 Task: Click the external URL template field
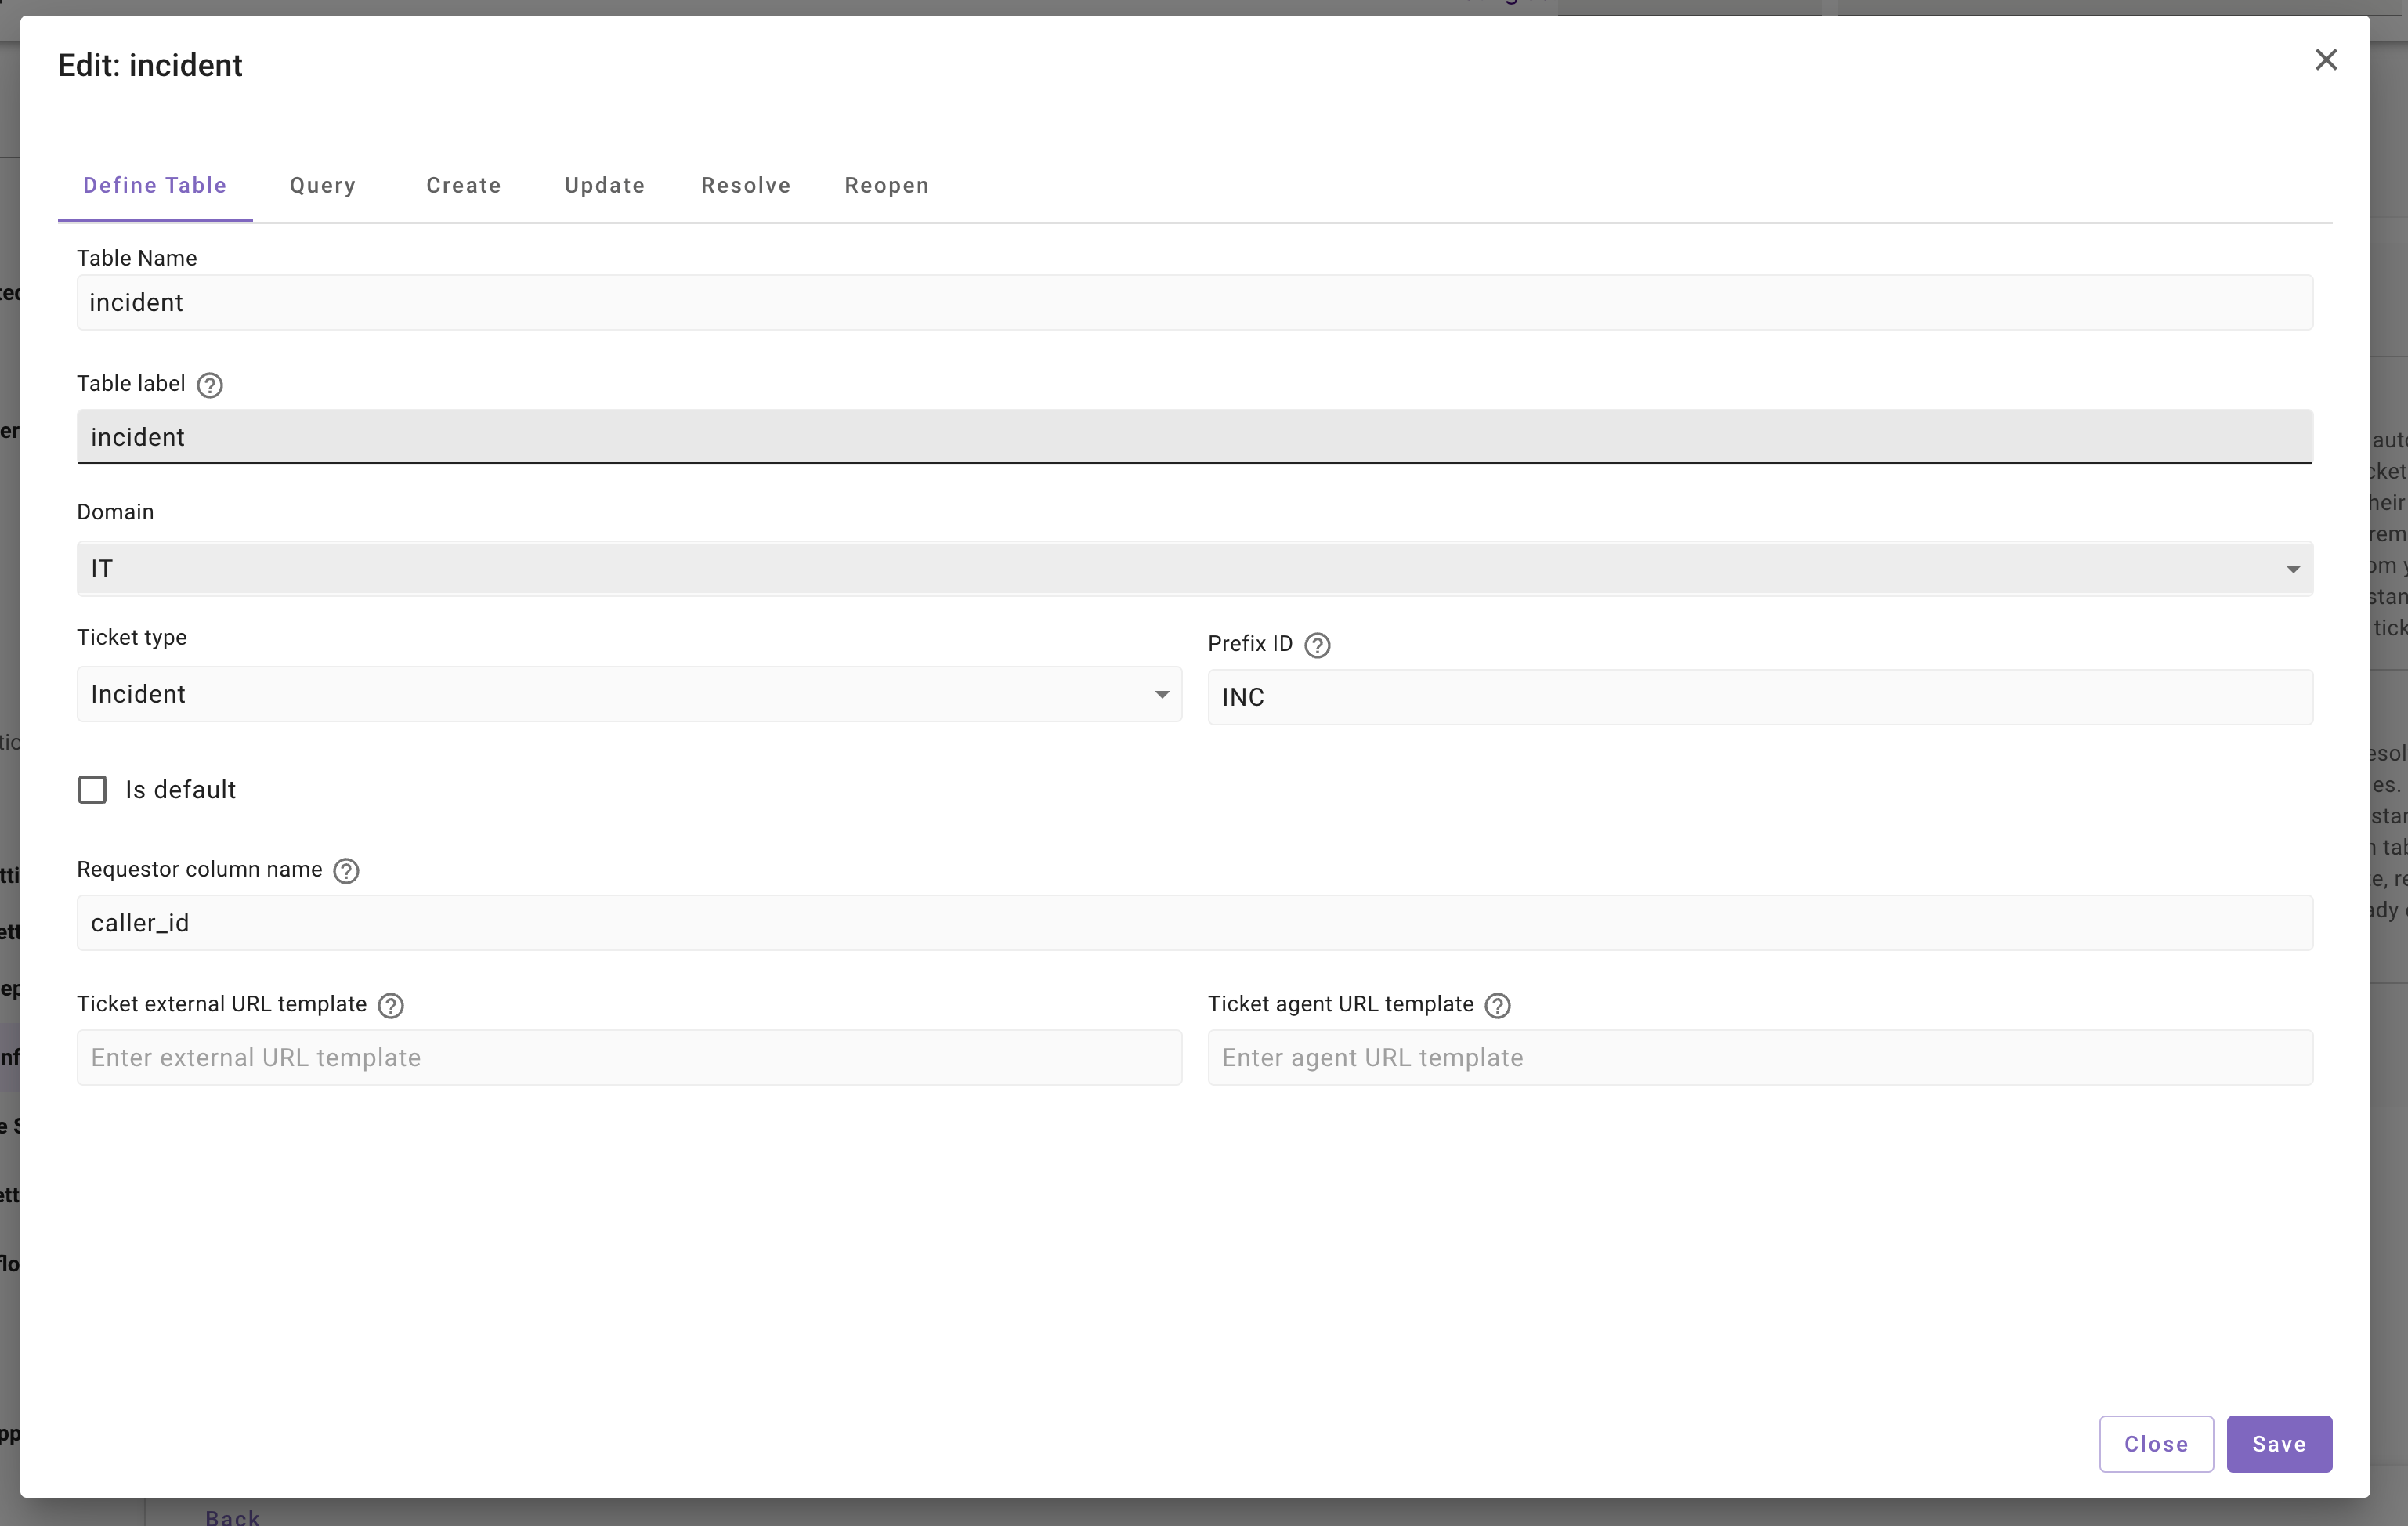628,1057
